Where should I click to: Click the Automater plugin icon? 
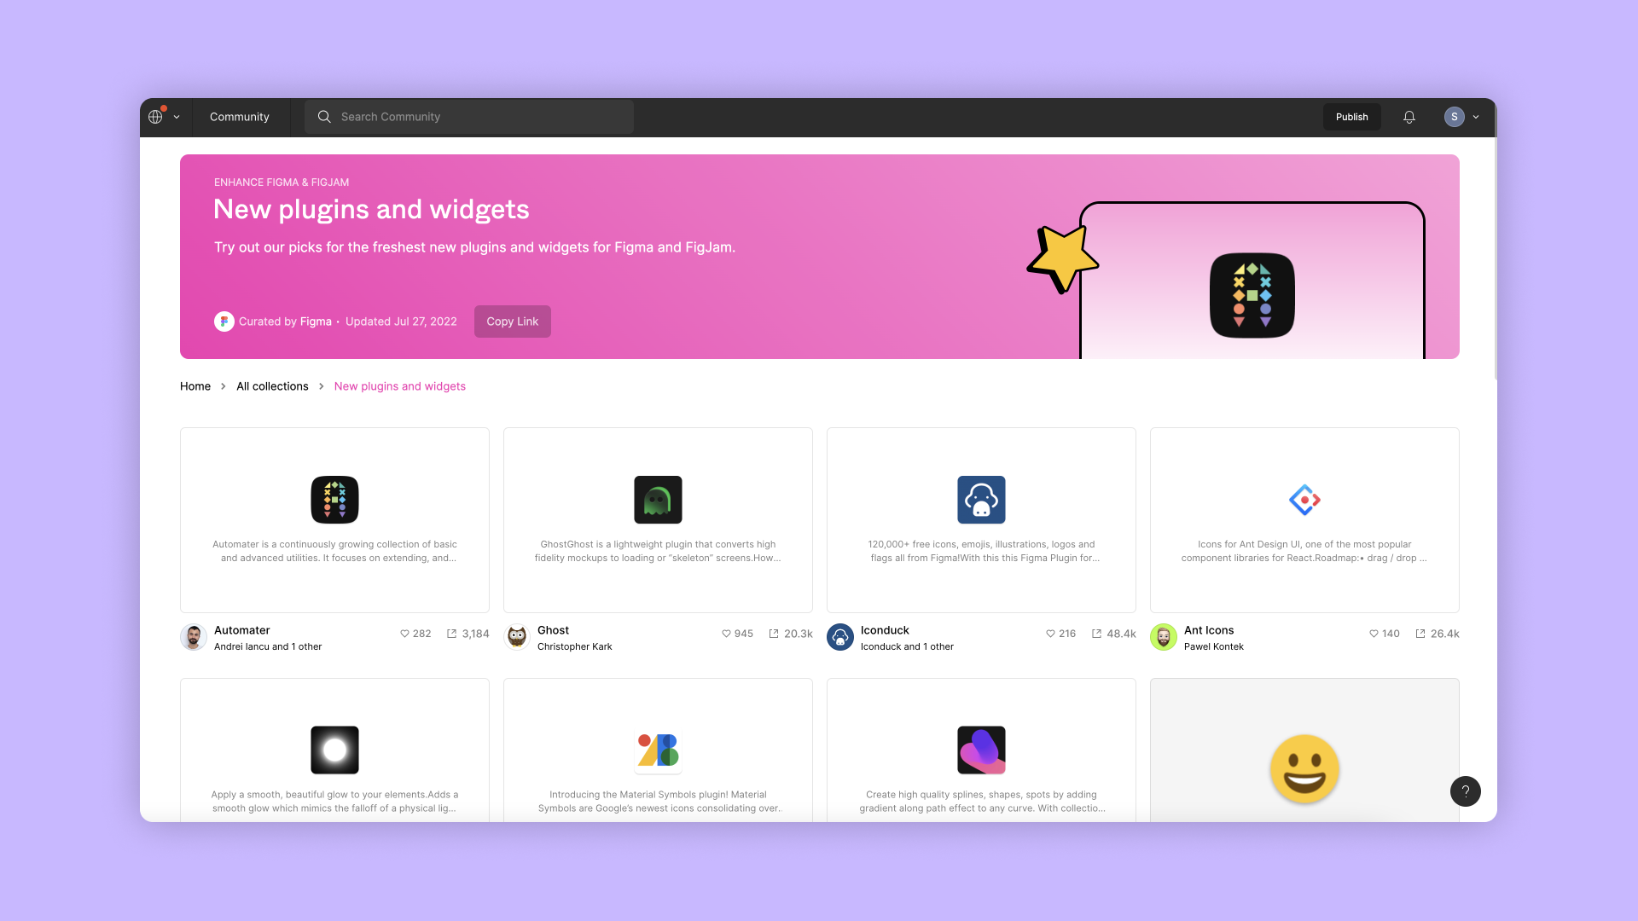point(334,498)
